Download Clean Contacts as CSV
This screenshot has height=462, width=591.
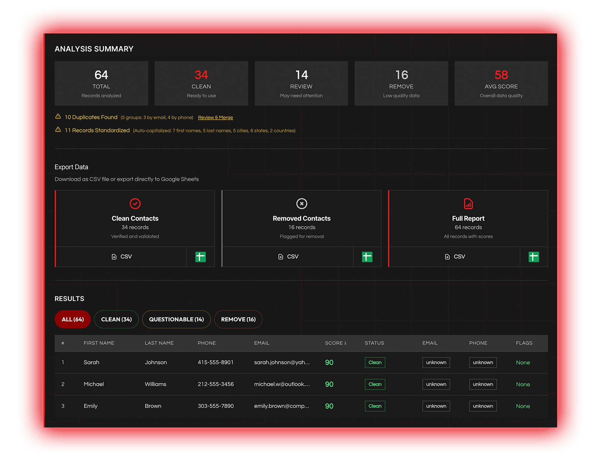tap(122, 257)
